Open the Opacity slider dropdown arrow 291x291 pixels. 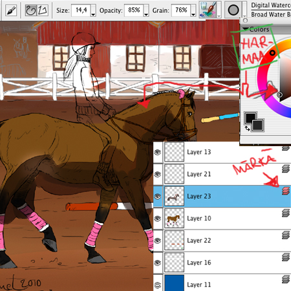pyautogui.click(x=146, y=10)
